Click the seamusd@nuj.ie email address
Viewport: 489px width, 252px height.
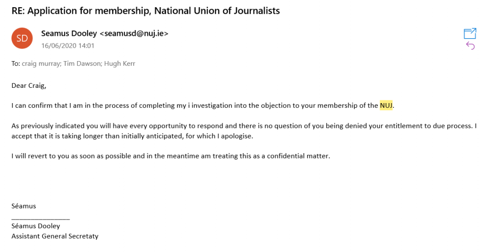coord(134,33)
